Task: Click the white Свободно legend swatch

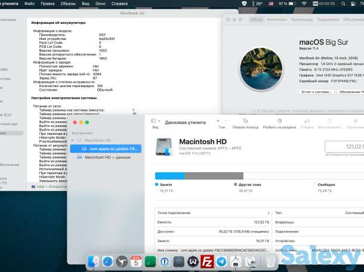Action: [x=314, y=184]
